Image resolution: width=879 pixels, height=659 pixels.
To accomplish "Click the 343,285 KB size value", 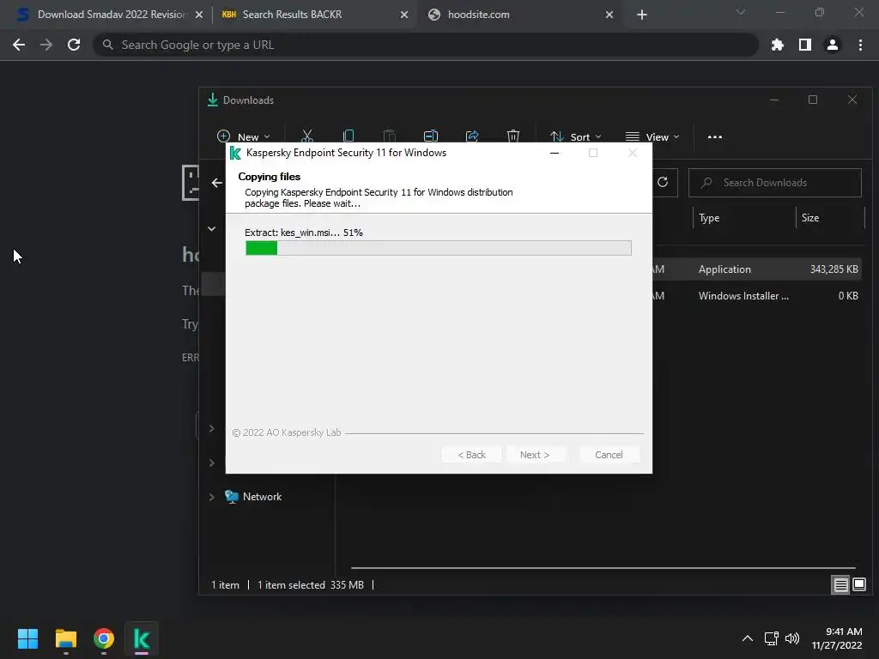I will click(834, 269).
